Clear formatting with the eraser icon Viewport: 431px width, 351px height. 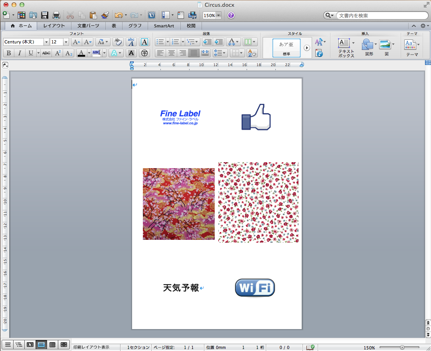click(118, 42)
